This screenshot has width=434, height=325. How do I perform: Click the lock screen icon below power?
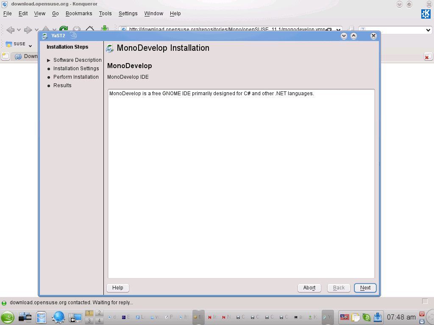coord(422,322)
